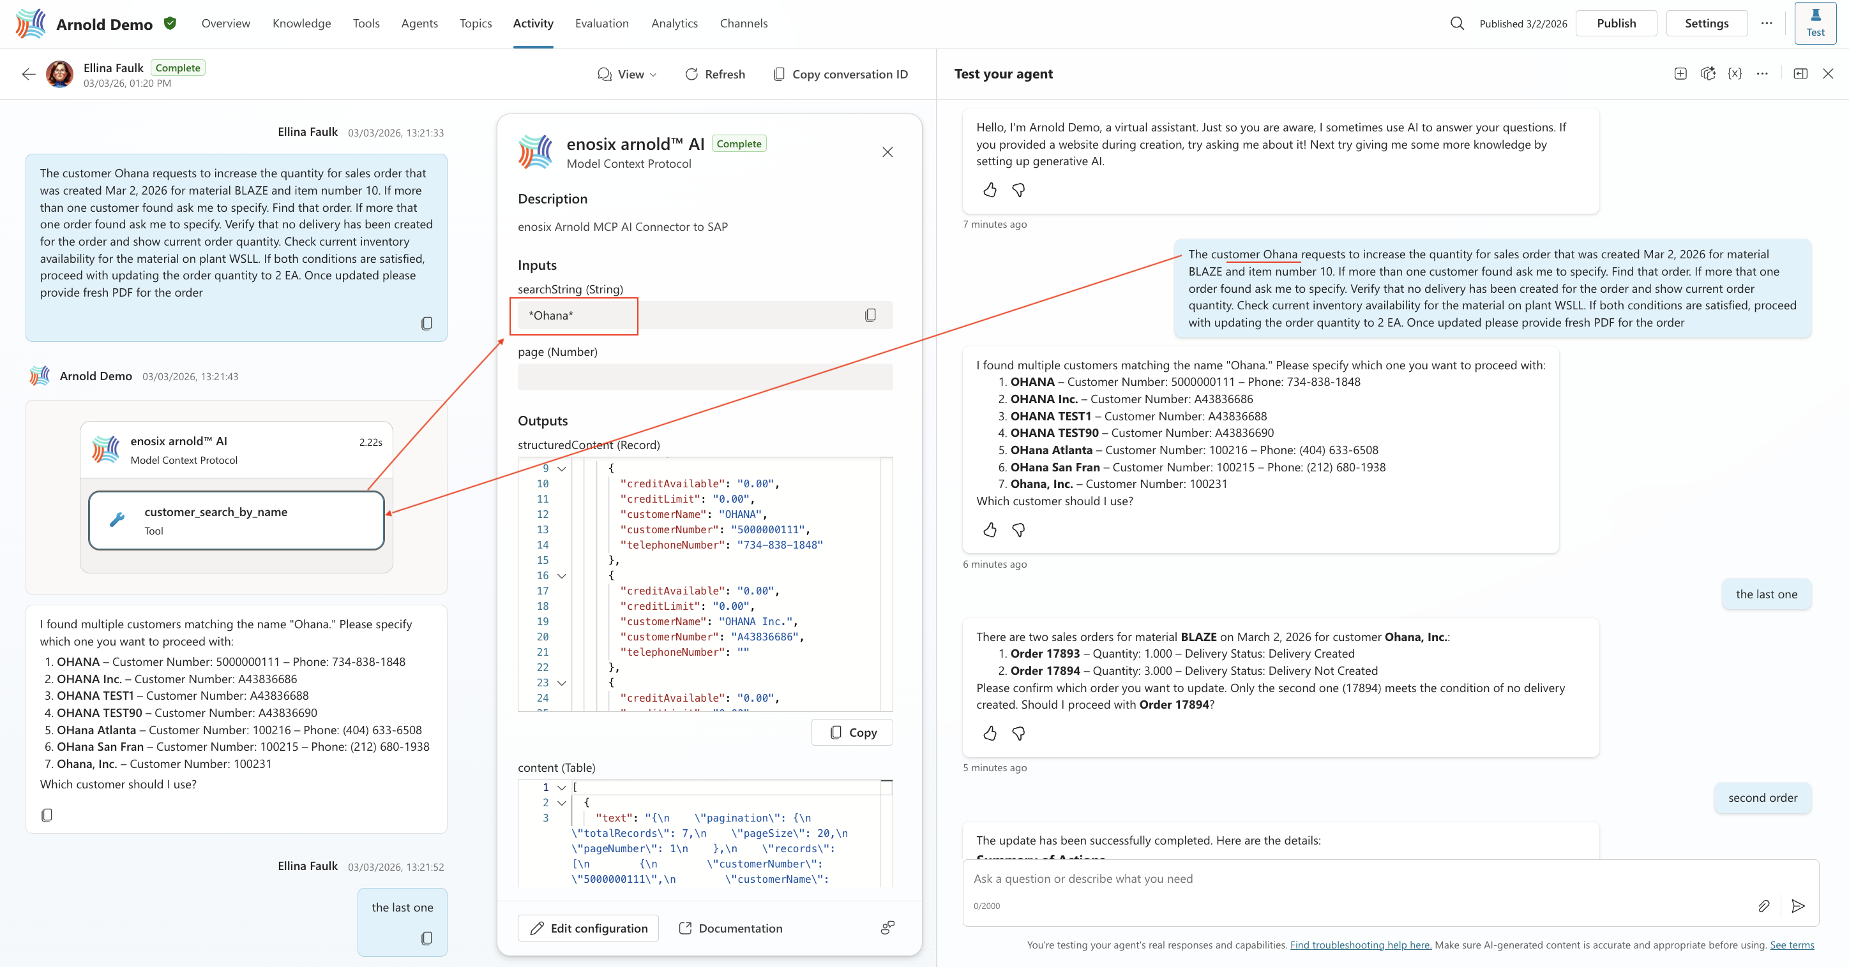1849x967 pixels.
Task: Thumbs down the two sales orders response
Action: click(x=1018, y=733)
